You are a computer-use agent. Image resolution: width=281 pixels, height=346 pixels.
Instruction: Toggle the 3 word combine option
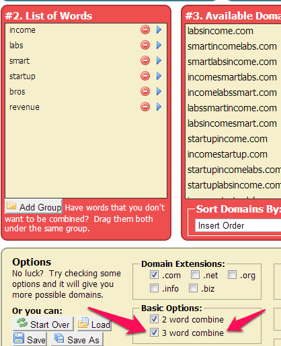click(x=154, y=333)
